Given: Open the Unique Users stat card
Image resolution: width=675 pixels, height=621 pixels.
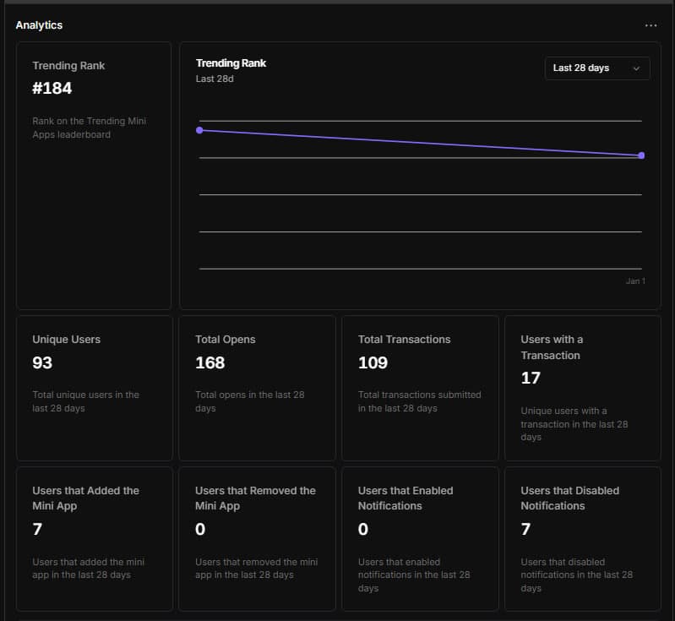Looking at the screenshot, I should click(94, 388).
